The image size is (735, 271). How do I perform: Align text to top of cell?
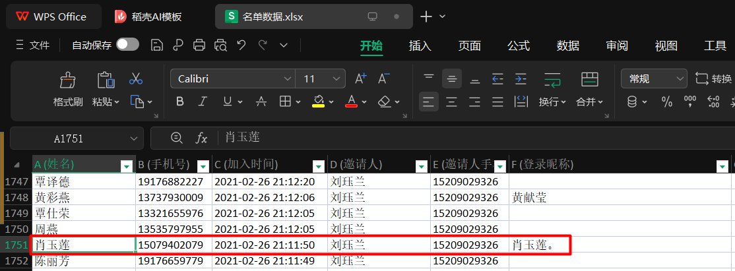pos(428,77)
